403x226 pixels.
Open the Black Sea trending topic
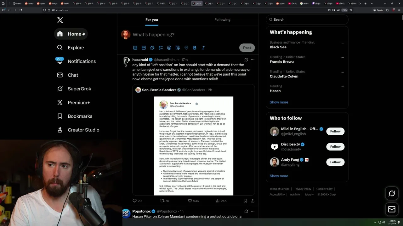(x=278, y=47)
